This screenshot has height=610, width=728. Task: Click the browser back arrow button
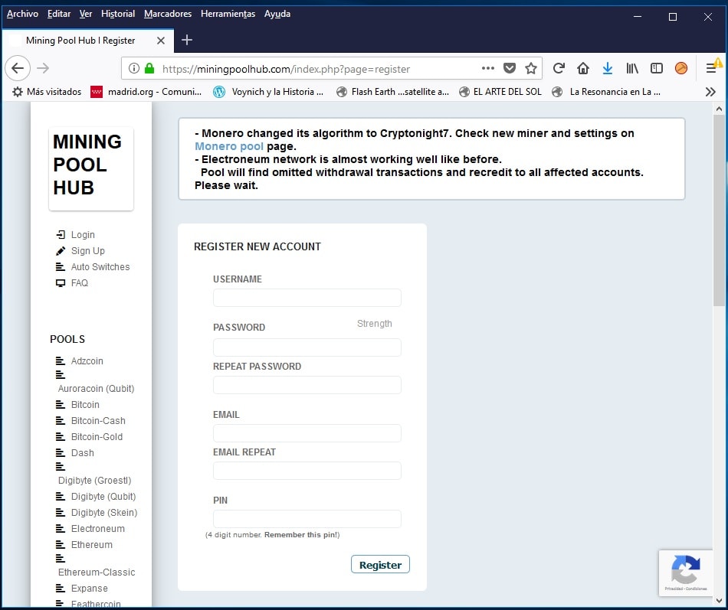coord(18,68)
